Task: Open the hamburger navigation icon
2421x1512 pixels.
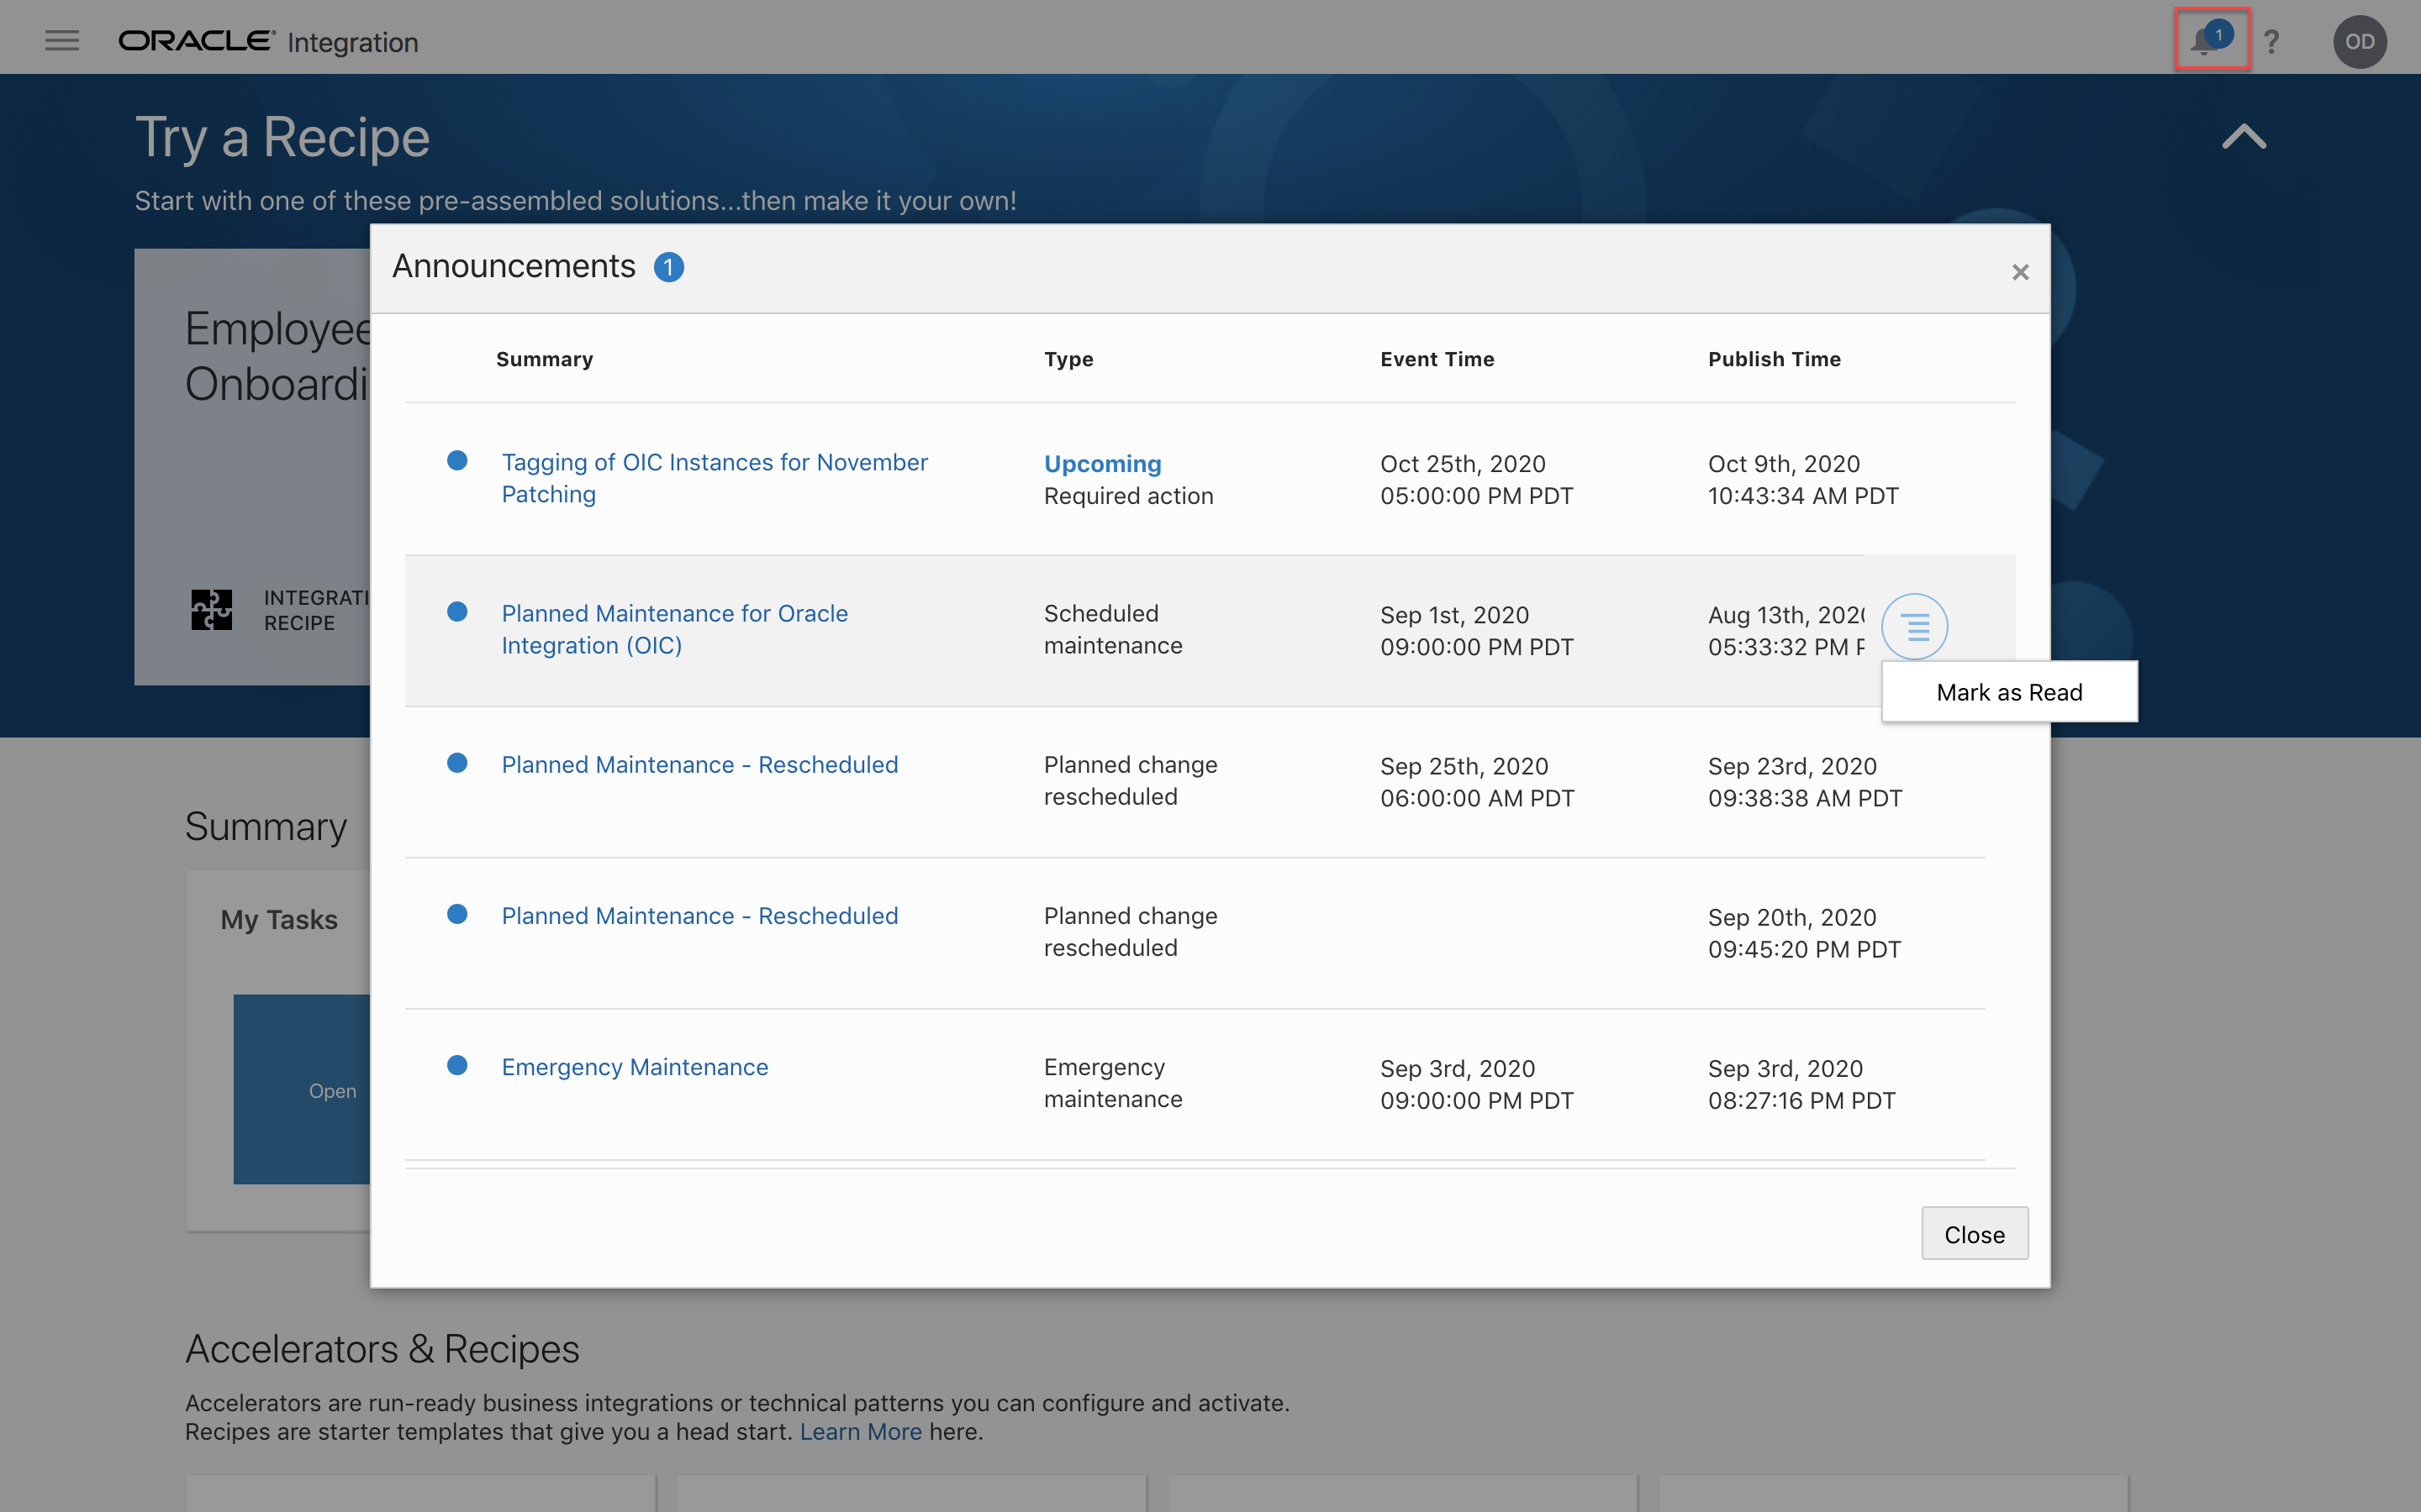Action: (61, 40)
